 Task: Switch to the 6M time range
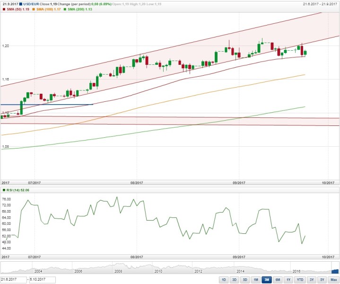click(x=278, y=280)
